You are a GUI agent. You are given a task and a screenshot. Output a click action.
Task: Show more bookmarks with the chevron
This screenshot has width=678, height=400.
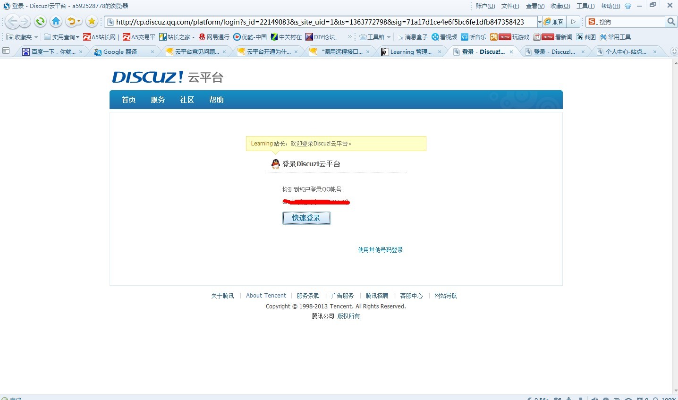(x=350, y=37)
